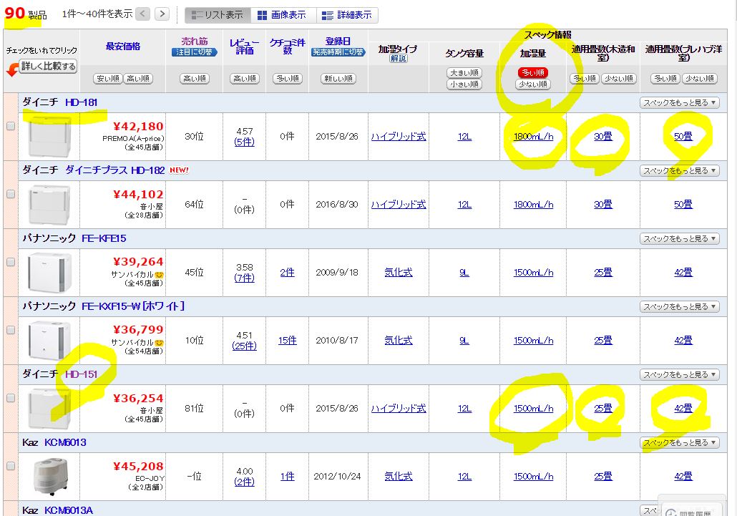Sort 登録日 by 新しい順

pos(338,79)
